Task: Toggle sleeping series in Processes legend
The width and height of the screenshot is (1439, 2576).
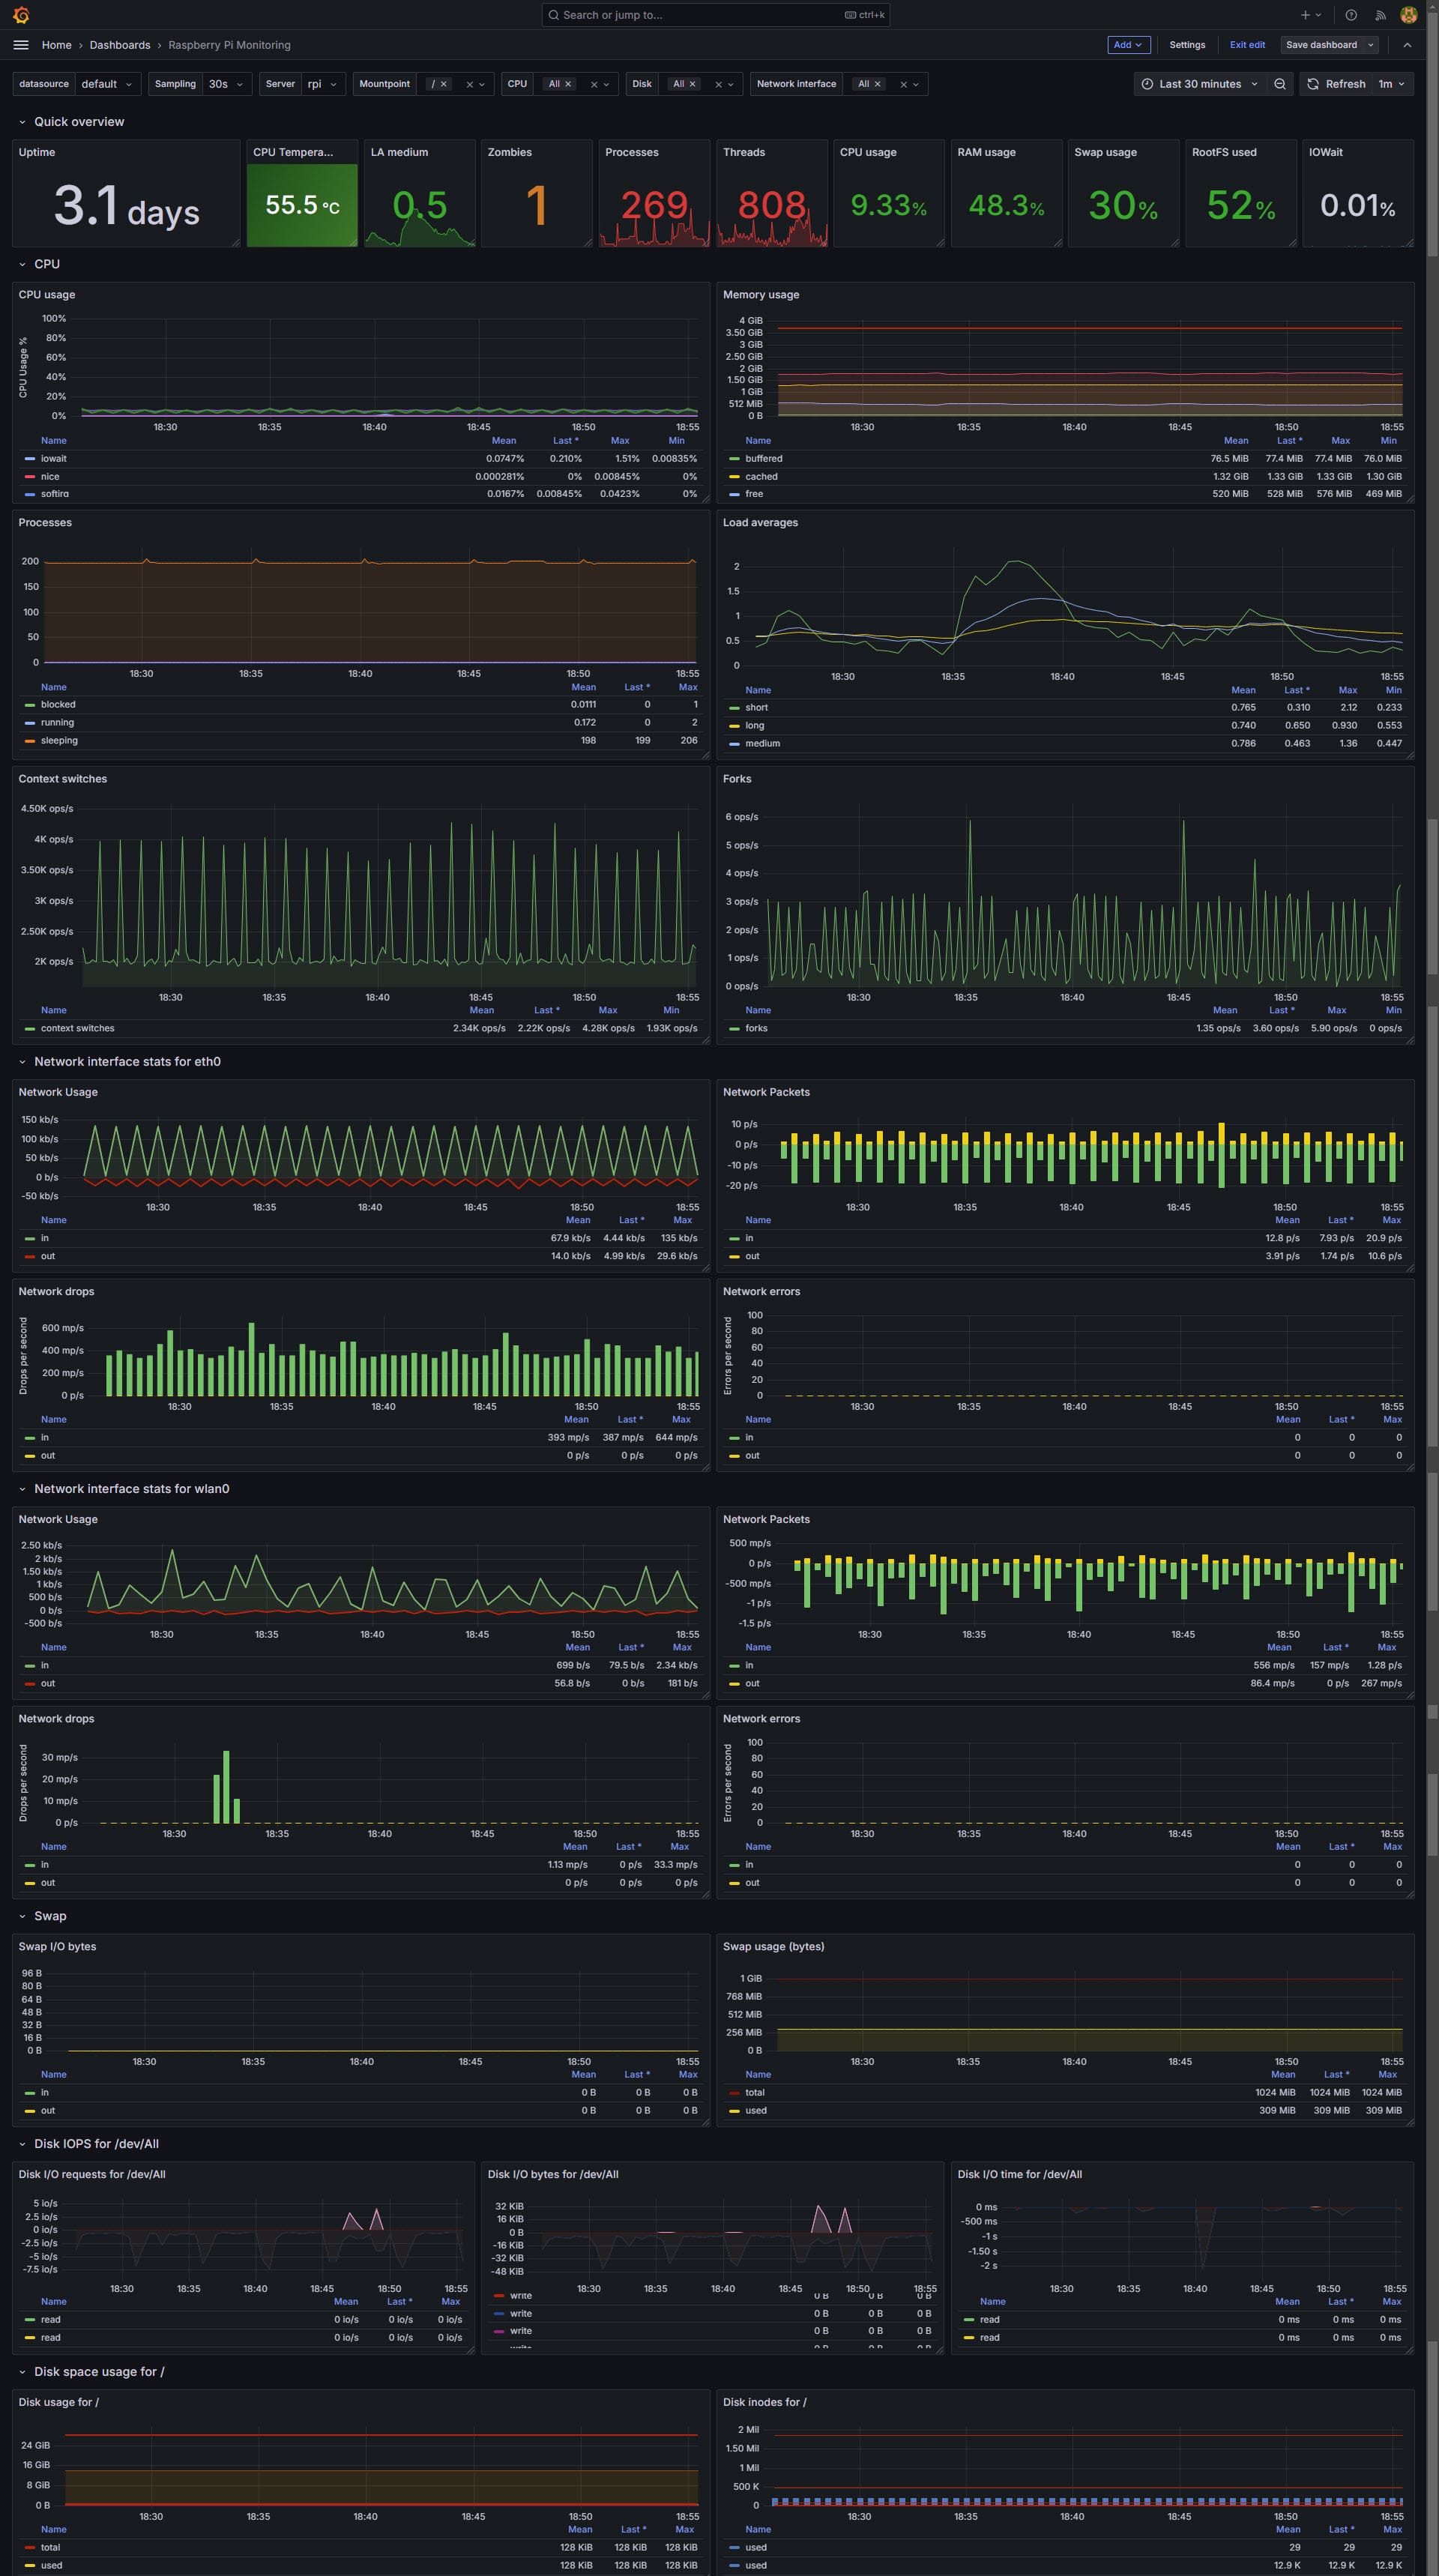Action: (x=59, y=740)
